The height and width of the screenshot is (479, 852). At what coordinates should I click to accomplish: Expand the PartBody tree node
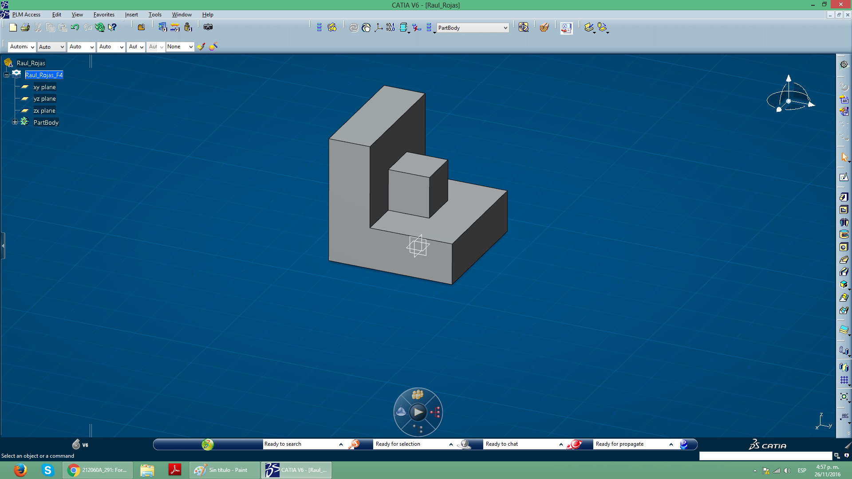(15, 122)
